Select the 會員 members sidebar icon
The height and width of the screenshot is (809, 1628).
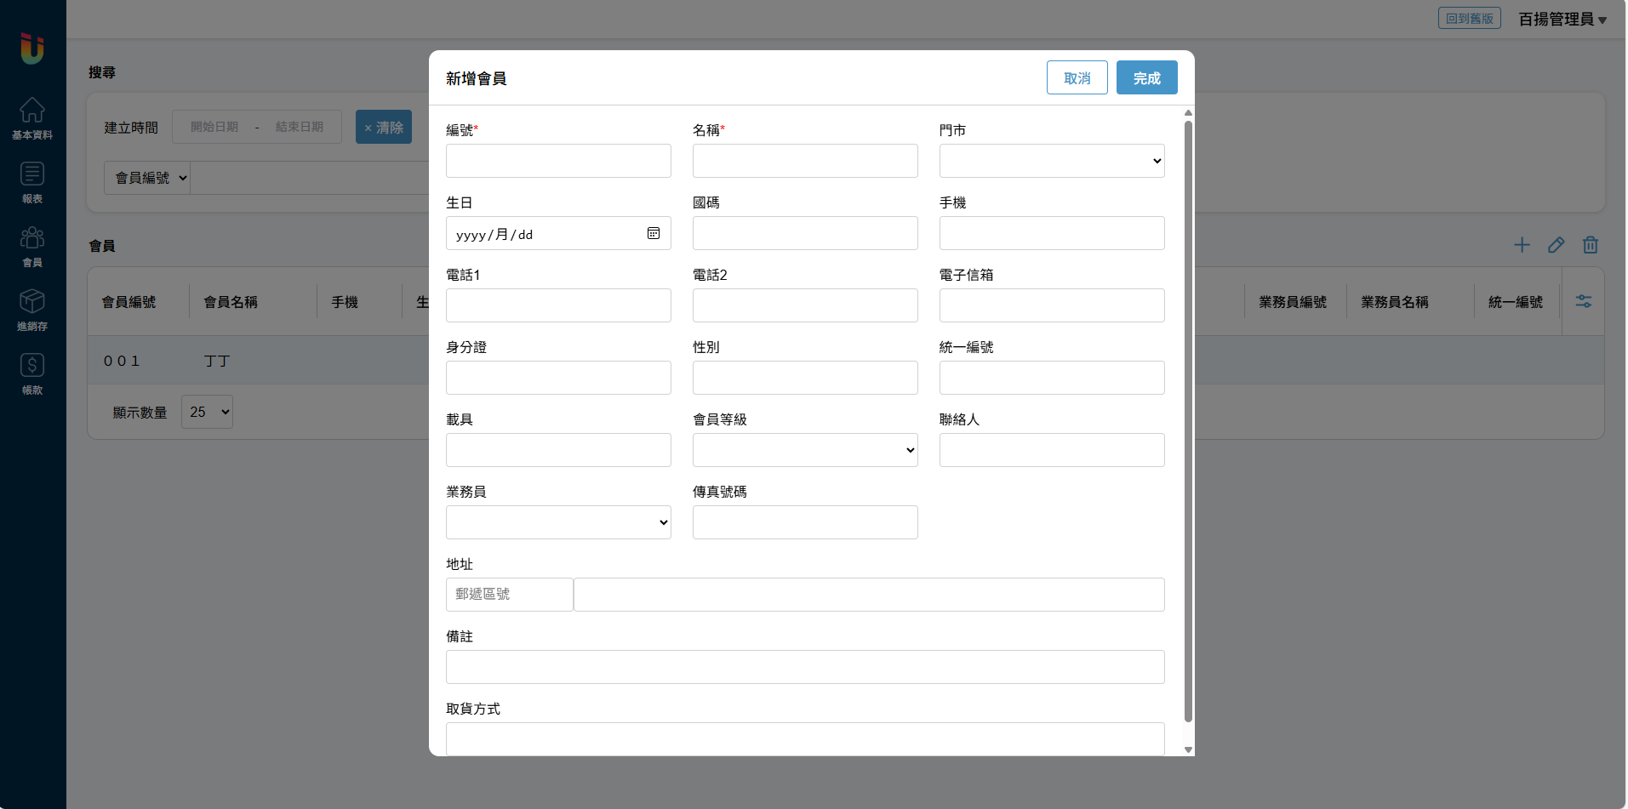[x=32, y=246]
